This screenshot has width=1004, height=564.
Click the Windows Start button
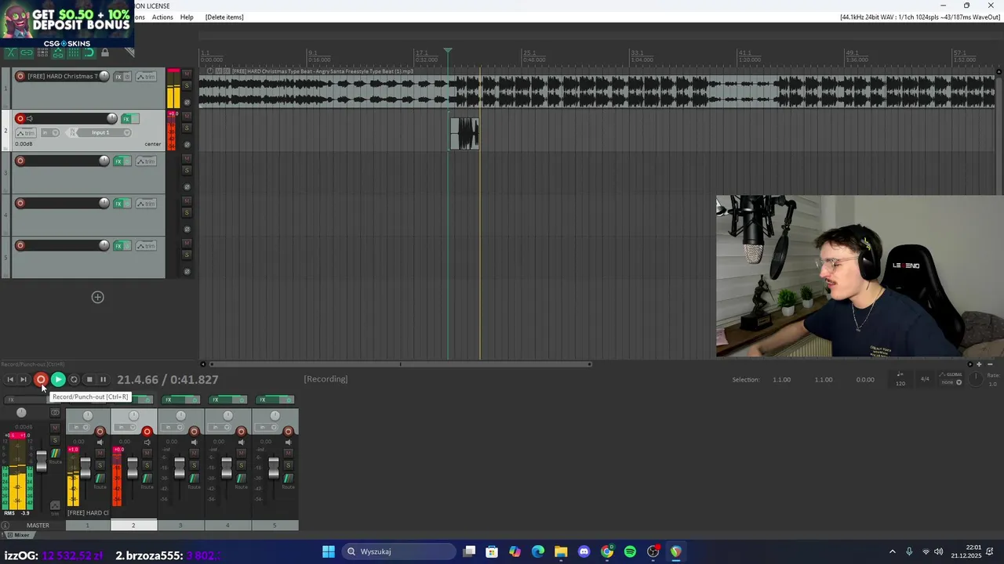tap(329, 551)
